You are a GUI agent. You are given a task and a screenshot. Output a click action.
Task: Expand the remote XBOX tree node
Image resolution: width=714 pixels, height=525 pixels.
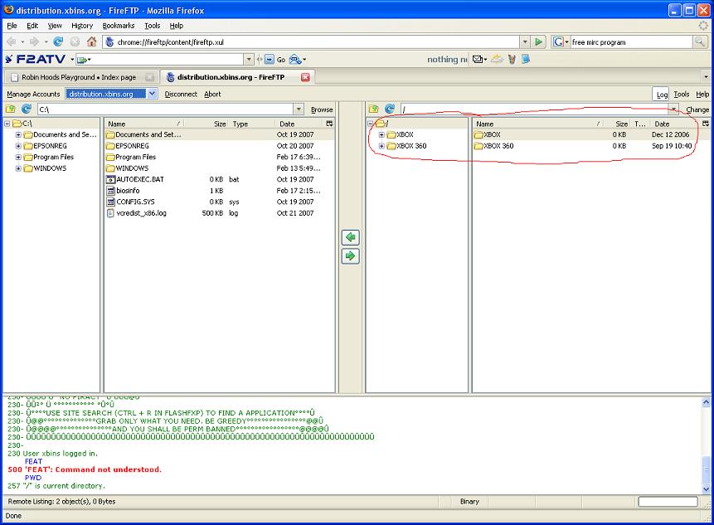(381, 135)
